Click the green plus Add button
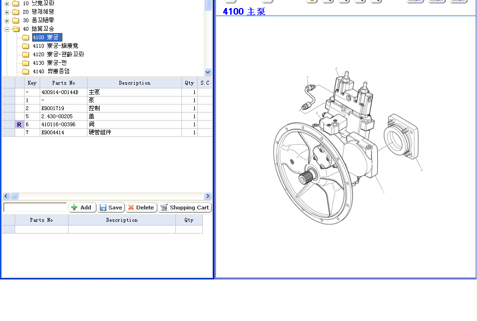Screen dimensions: 477x321 [x=82, y=208]
